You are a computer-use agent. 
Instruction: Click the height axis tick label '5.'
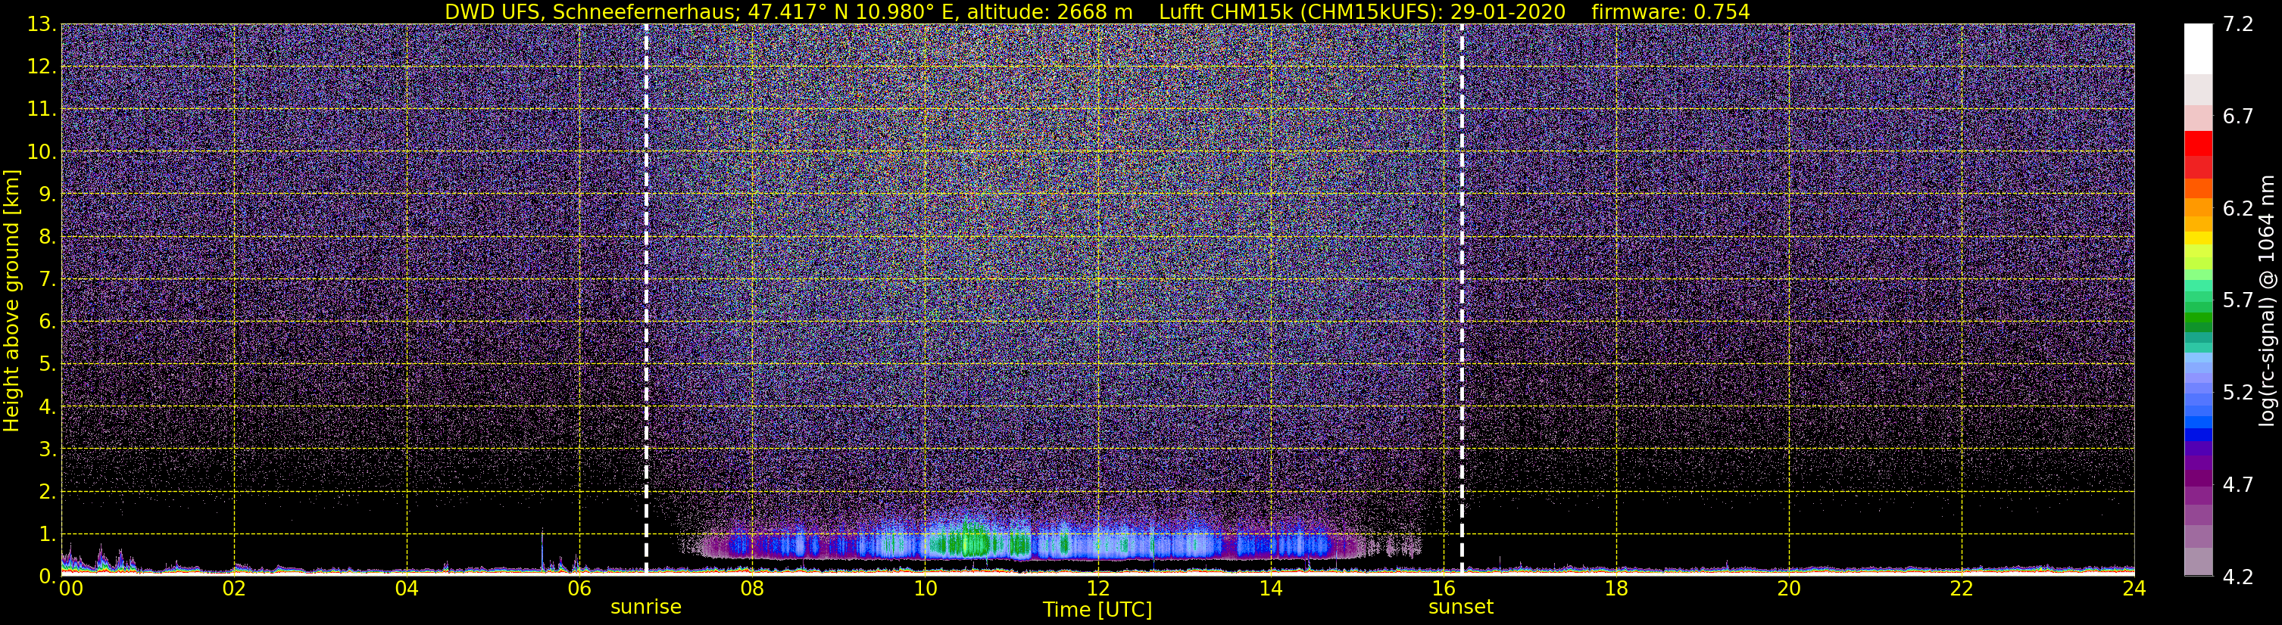point(48,365)
